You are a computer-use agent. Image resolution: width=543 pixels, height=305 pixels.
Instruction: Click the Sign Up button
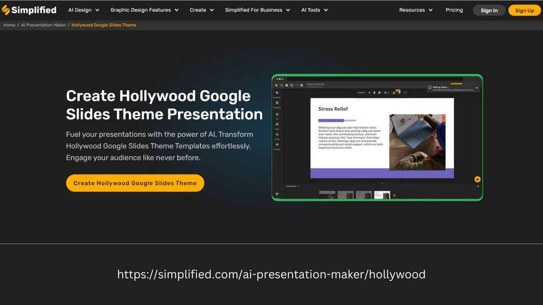pyautogui.click(x=524, y=10)
